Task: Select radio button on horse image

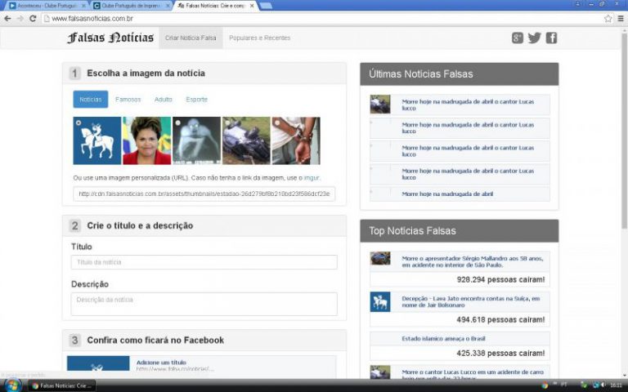Action: (78, 122)
